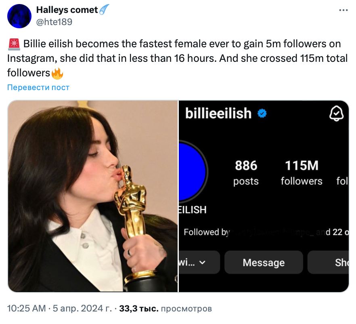Click the Instagram notification bell icon
Viewport: 356px width, 324px height.
(336, 114)
